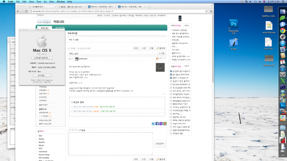Switch to the second Chrome tab
This screenshot has height=161, width=287.
pos(72,7)
